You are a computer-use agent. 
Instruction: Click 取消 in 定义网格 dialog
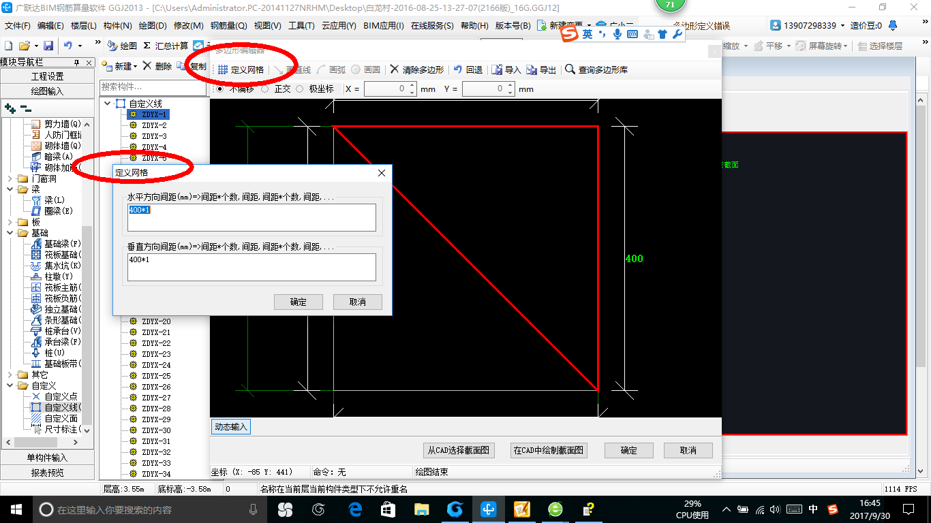pyautogui.click(x=357, y=302)
